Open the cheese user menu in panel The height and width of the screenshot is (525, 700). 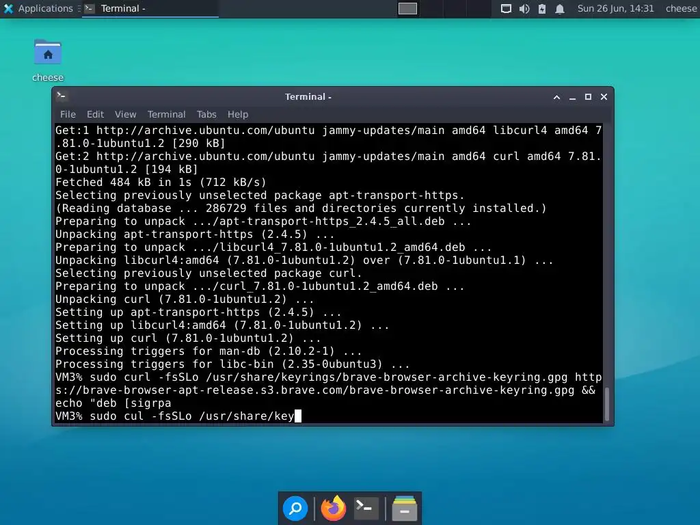(682, 8)
